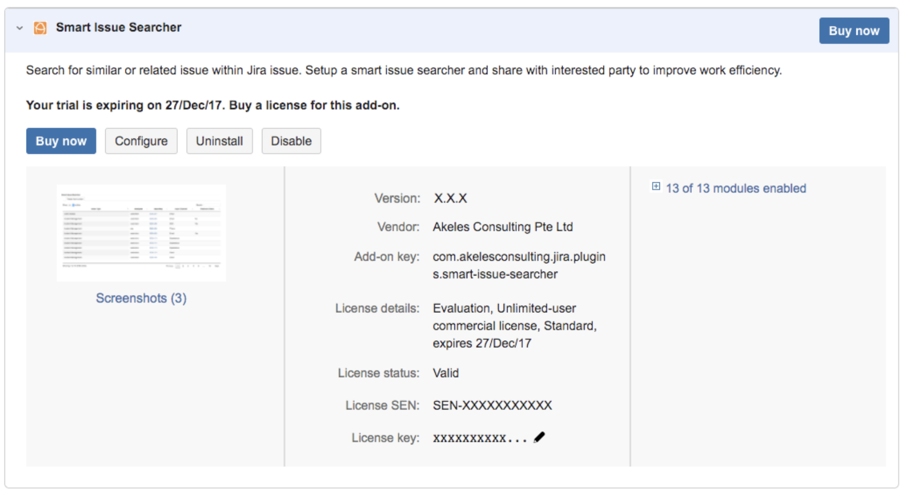Click the expand icon for the modules list
The height and width of the screenshot is (496, 909).
(x=655, y=187)
